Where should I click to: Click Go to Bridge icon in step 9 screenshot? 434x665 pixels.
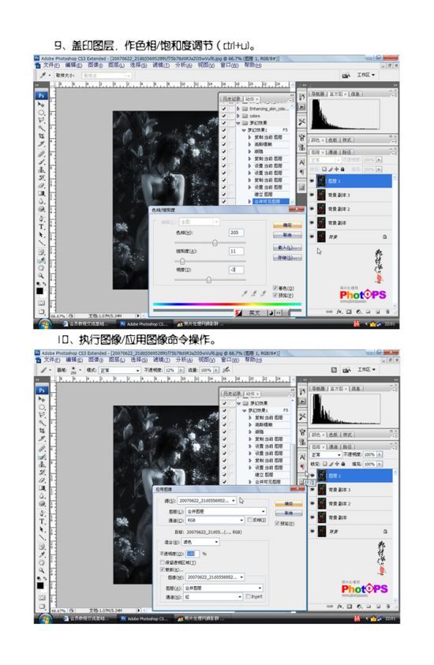coord(346,75)
